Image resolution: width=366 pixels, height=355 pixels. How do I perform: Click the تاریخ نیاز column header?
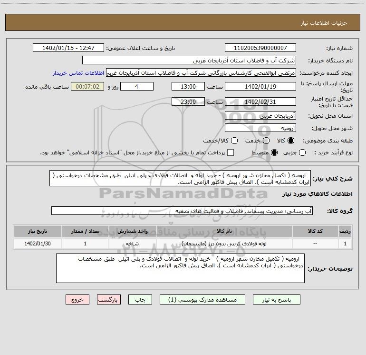coord(38,231)
